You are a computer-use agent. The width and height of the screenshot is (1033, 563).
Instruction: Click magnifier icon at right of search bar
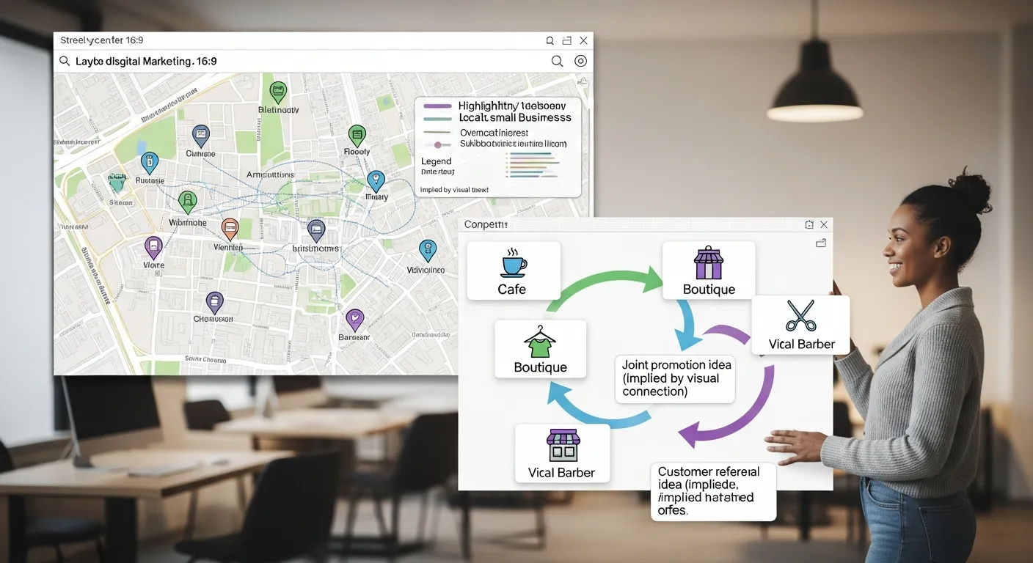point(557,62)
